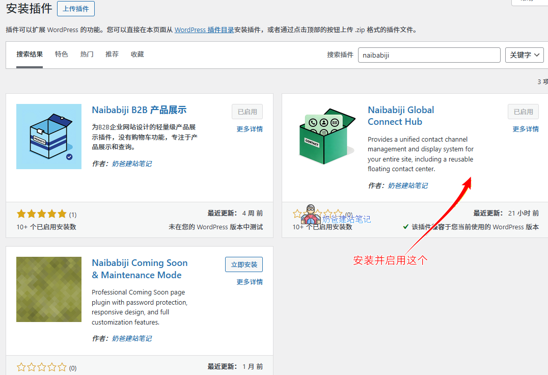Image resolution: width=548 pixels, height=375 pixels.
Task: Select the 搜索结果 tab
Action: [29, 53]
